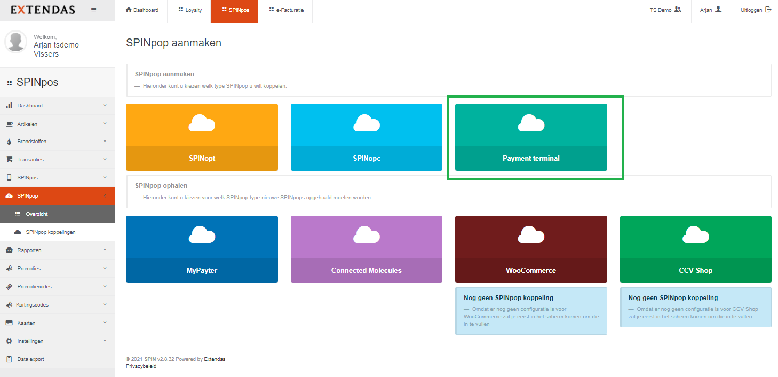Screen dimensions: 778x377
Task: Click the cloud icon on Payment terminal tile
Action: pos(531,123)
